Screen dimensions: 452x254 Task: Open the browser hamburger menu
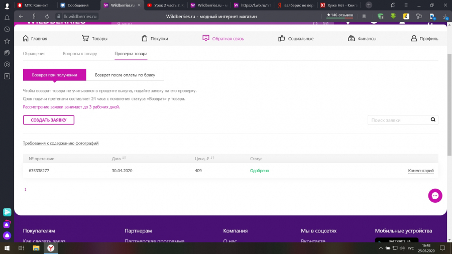pos(406,5)
